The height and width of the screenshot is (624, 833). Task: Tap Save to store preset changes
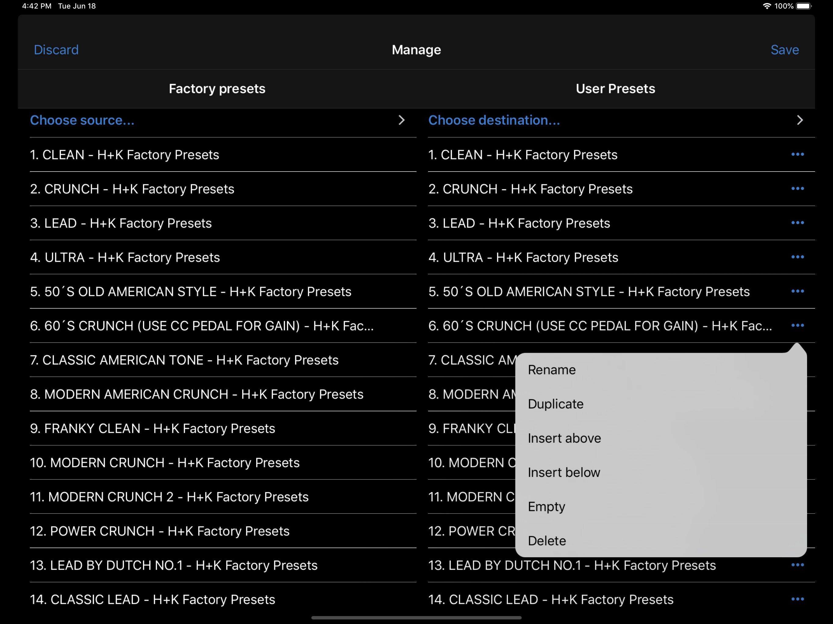(785, 50)
